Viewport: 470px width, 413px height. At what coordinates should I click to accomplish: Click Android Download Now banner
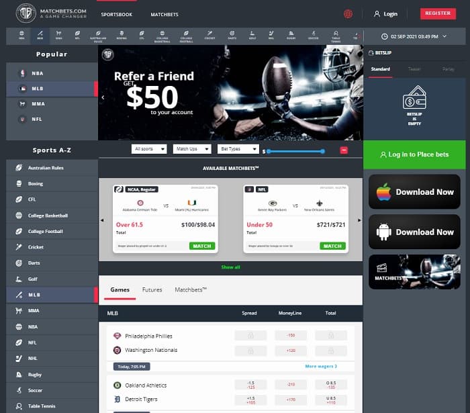pyautogui.click(x=414, y=232)
